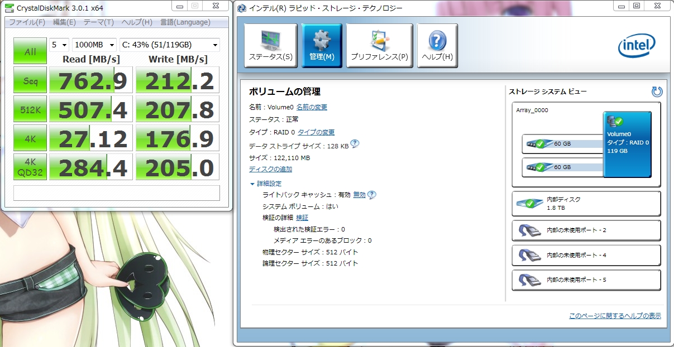Screen dimensions: 674x347
Task: Open the drive selection dropdown showing C: 43%
Action: click(169, 45)
